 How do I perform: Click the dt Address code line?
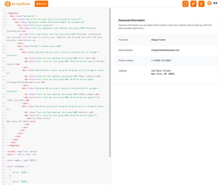[59, 112]
